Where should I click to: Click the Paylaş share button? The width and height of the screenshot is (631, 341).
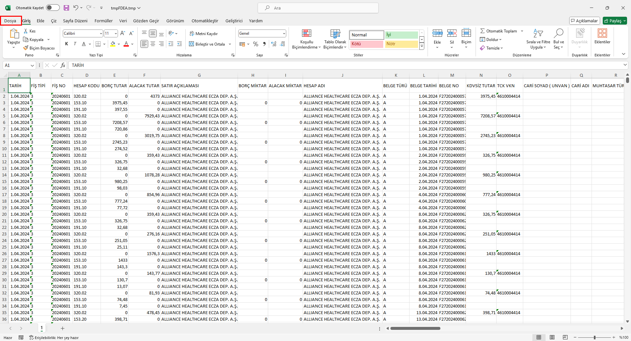615,21
